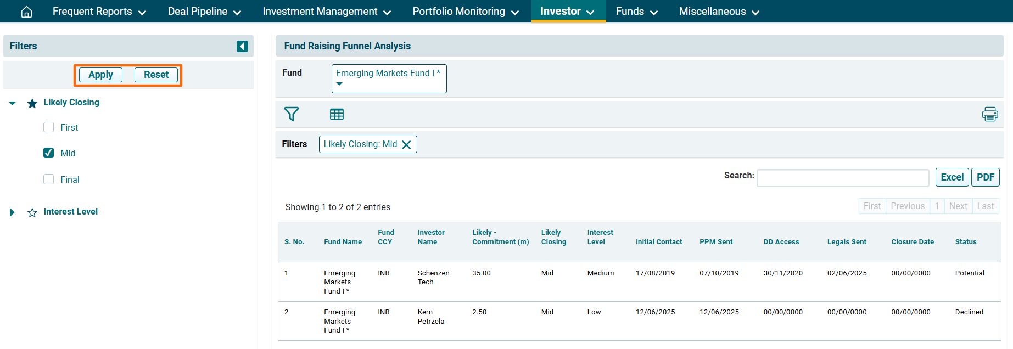Click the Apply filters button
The height and width of the screenshot is (349, 1013).
tap(100, 75)
